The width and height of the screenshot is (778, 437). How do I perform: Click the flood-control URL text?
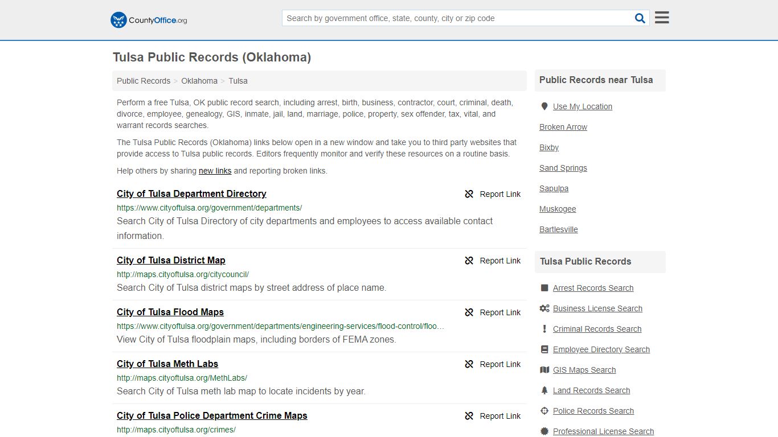pyautogui.click(x=280, y=326)
